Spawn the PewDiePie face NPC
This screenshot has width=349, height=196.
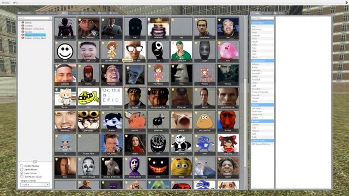point(65,121)
